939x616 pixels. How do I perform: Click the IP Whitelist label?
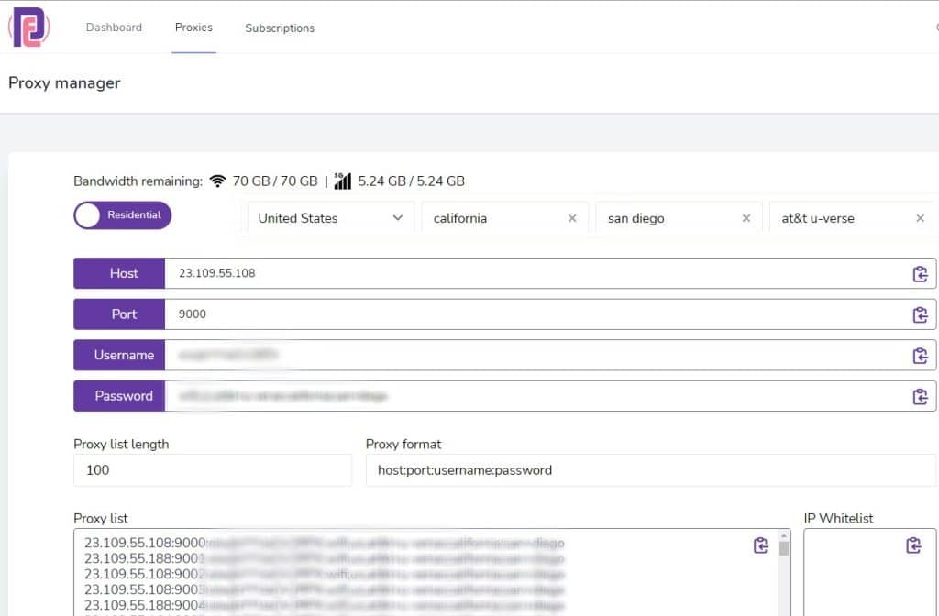pos(838,519)
